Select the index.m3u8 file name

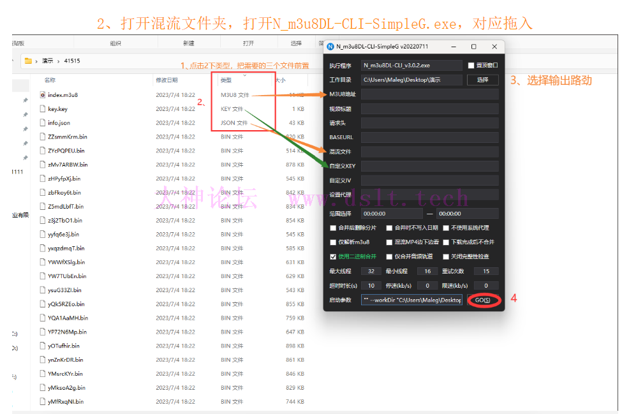tap(63, 95)
